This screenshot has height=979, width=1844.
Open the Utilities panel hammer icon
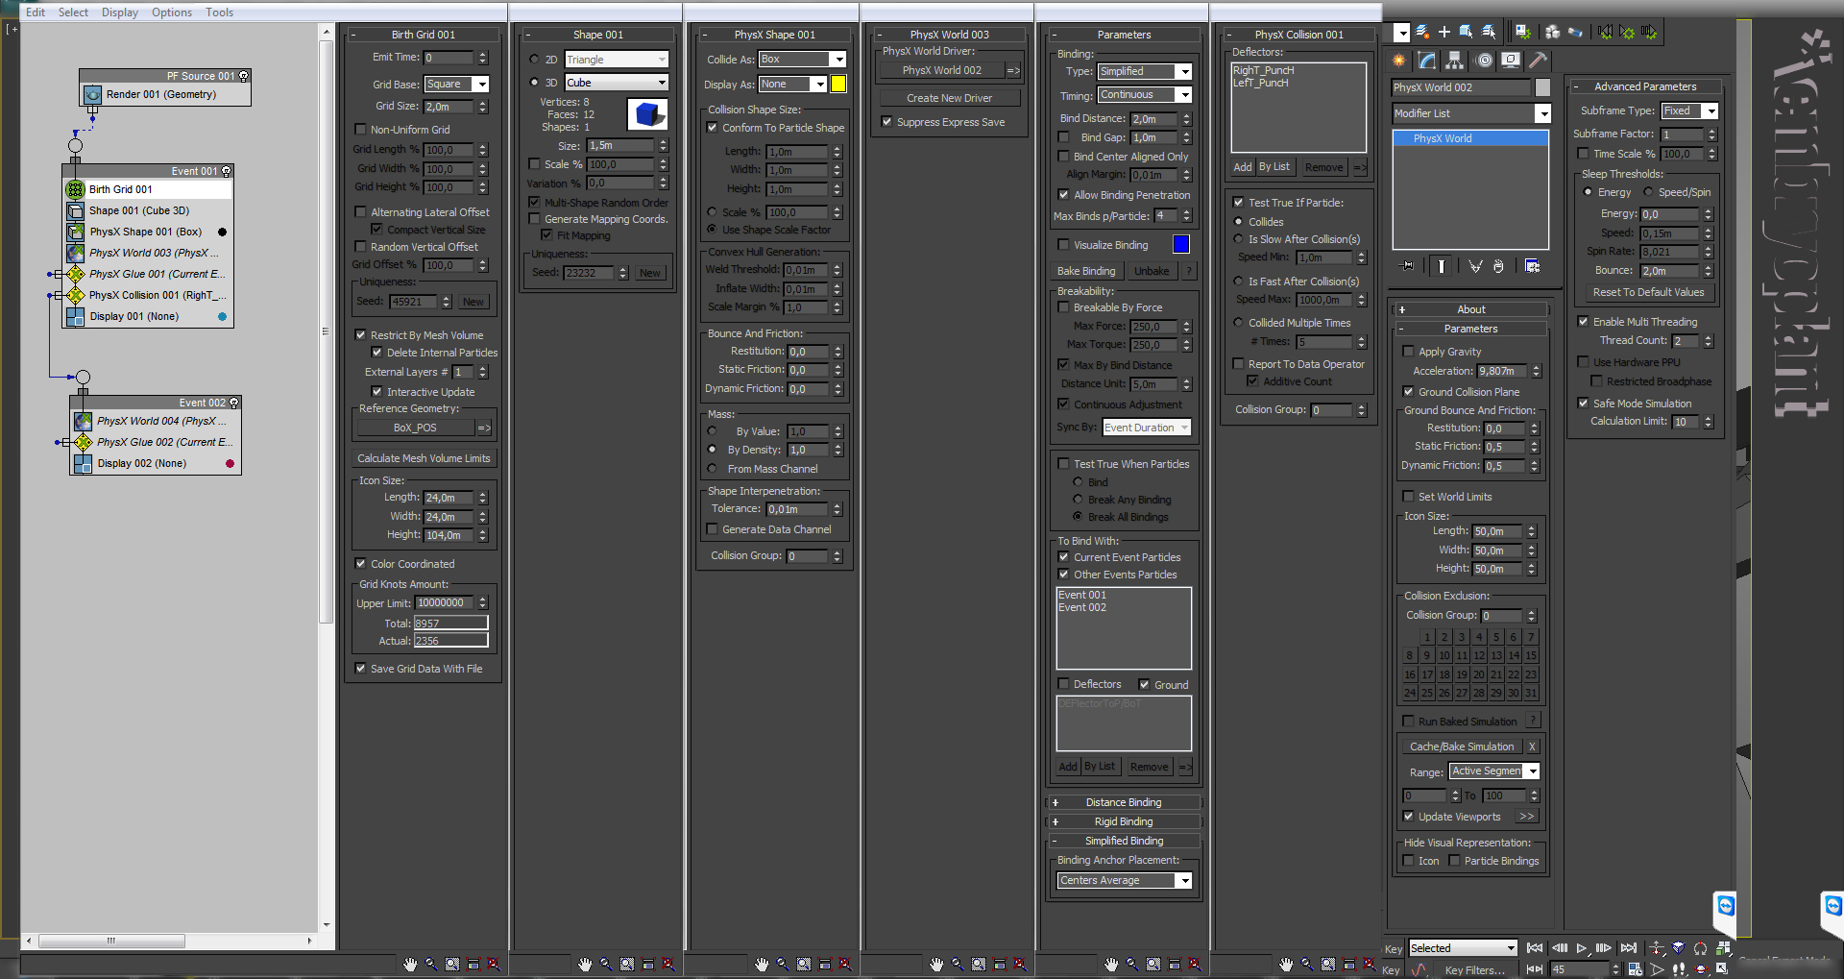click(x=1538, y=61)
